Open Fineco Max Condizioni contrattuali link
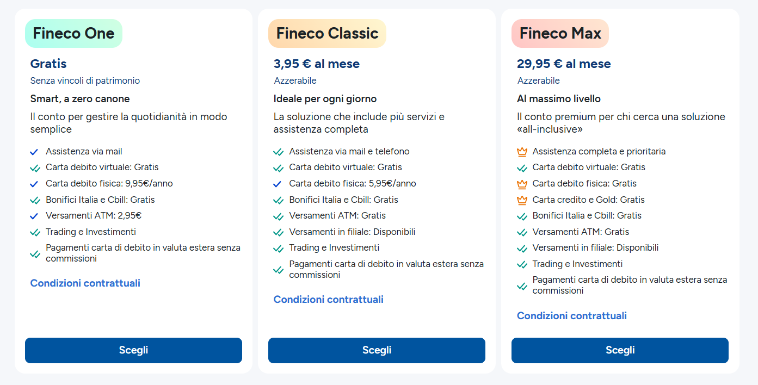 coord(572,316)
